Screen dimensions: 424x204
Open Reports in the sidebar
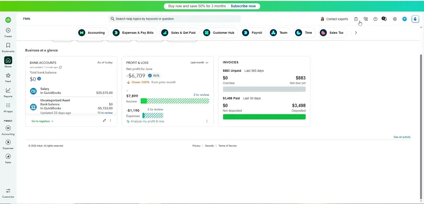[x=8, y=93]
